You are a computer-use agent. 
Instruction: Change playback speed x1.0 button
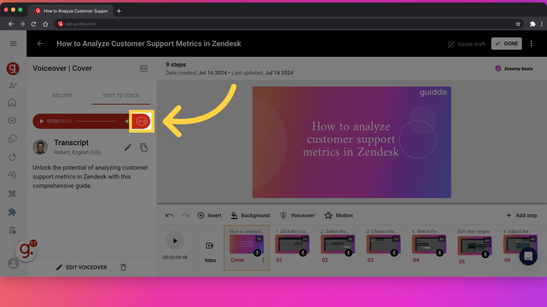[x=142, y=121]
